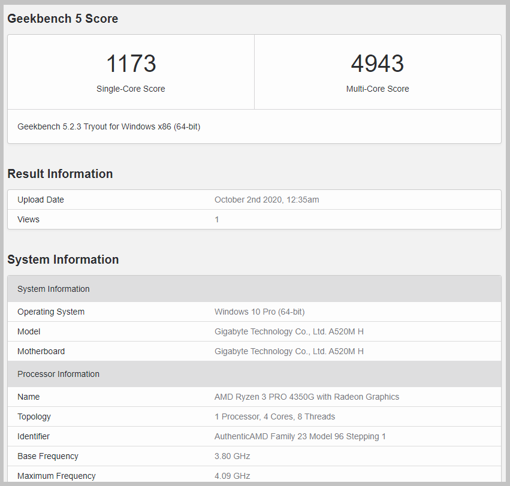Select the single-core score value 1173
This screenshot has width=510, height=486.
pos(131,64)
